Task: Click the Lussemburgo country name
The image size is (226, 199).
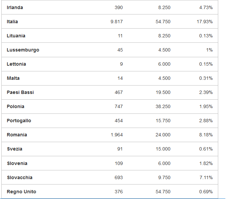Action: (x=23, y=50)
